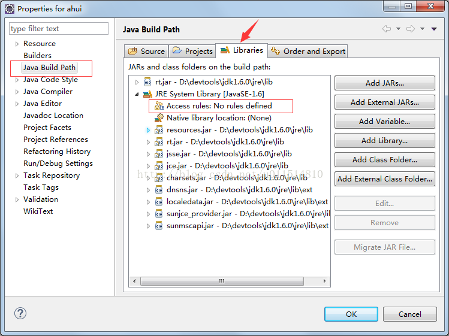The height and width of the screenshot is (336, 449).
Task: Expand the resources.jar entry
Action: (x=148, y=130)
